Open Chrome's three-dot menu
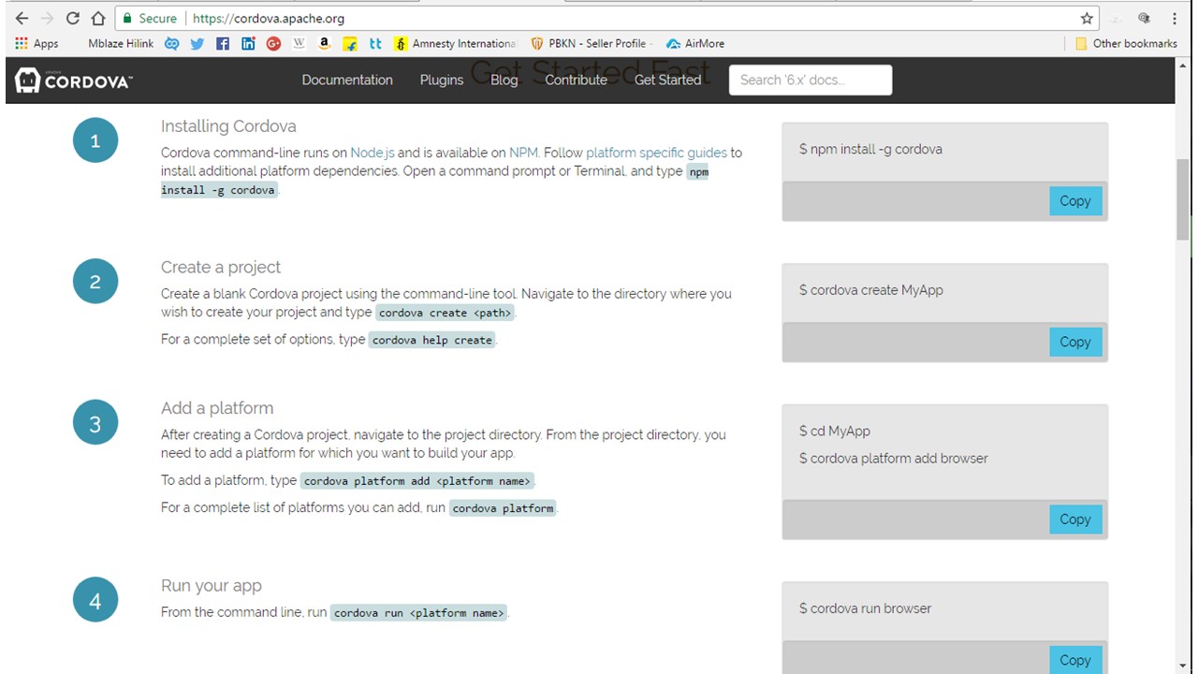Viewport: 1198px width, 674px height. pyautogui.click(x=1174, y=18)
